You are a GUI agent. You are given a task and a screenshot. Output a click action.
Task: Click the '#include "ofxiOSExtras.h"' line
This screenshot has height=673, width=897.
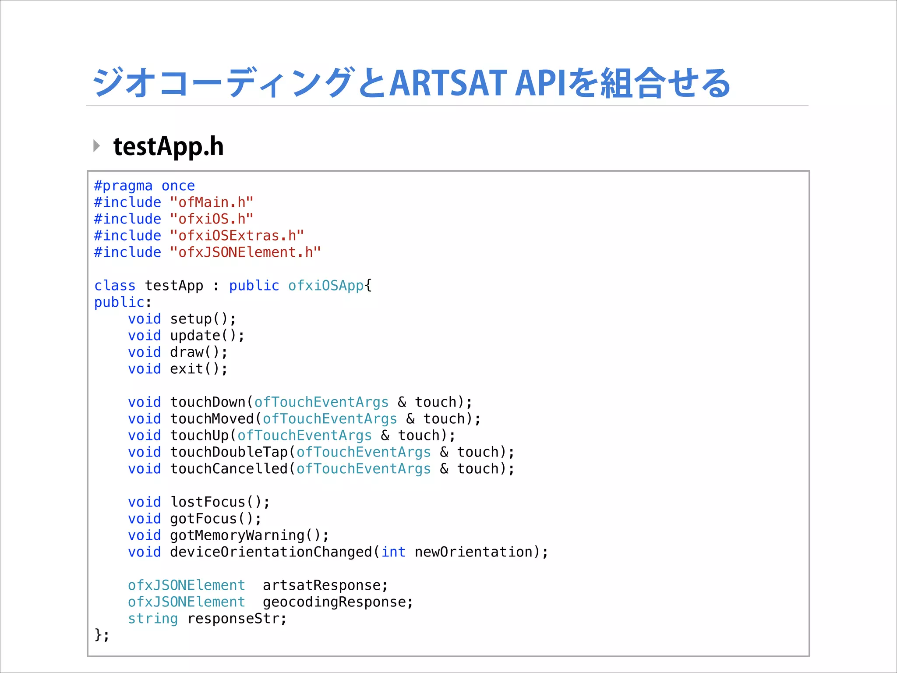tap(199, 236)
